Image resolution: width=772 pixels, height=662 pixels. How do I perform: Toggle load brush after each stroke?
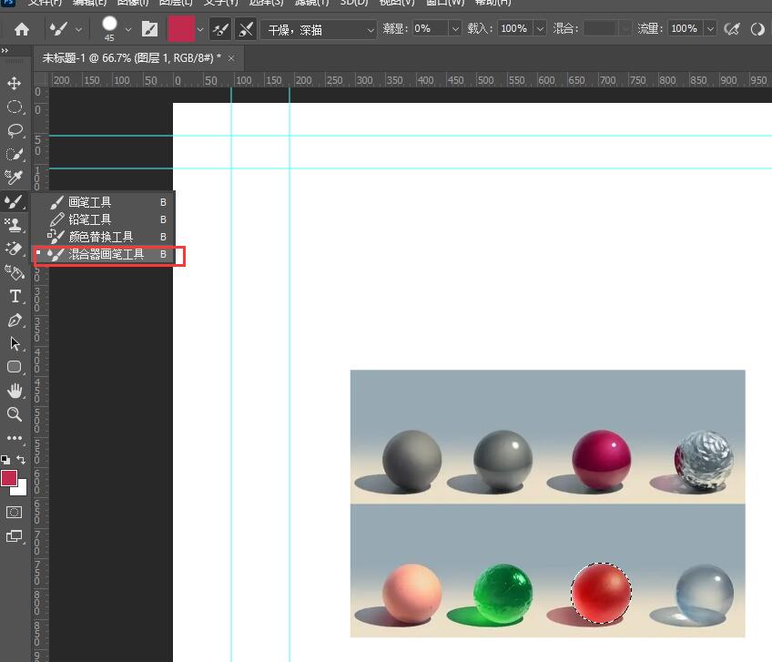[220, 29]
